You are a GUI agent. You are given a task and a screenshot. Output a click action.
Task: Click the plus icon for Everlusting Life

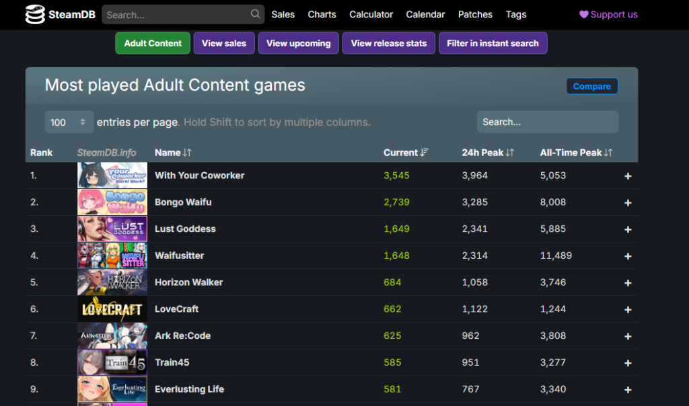628,390
